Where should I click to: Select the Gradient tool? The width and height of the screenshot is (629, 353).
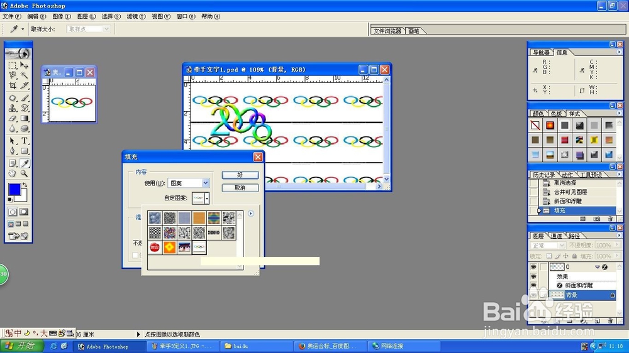(x=25, y=119)
